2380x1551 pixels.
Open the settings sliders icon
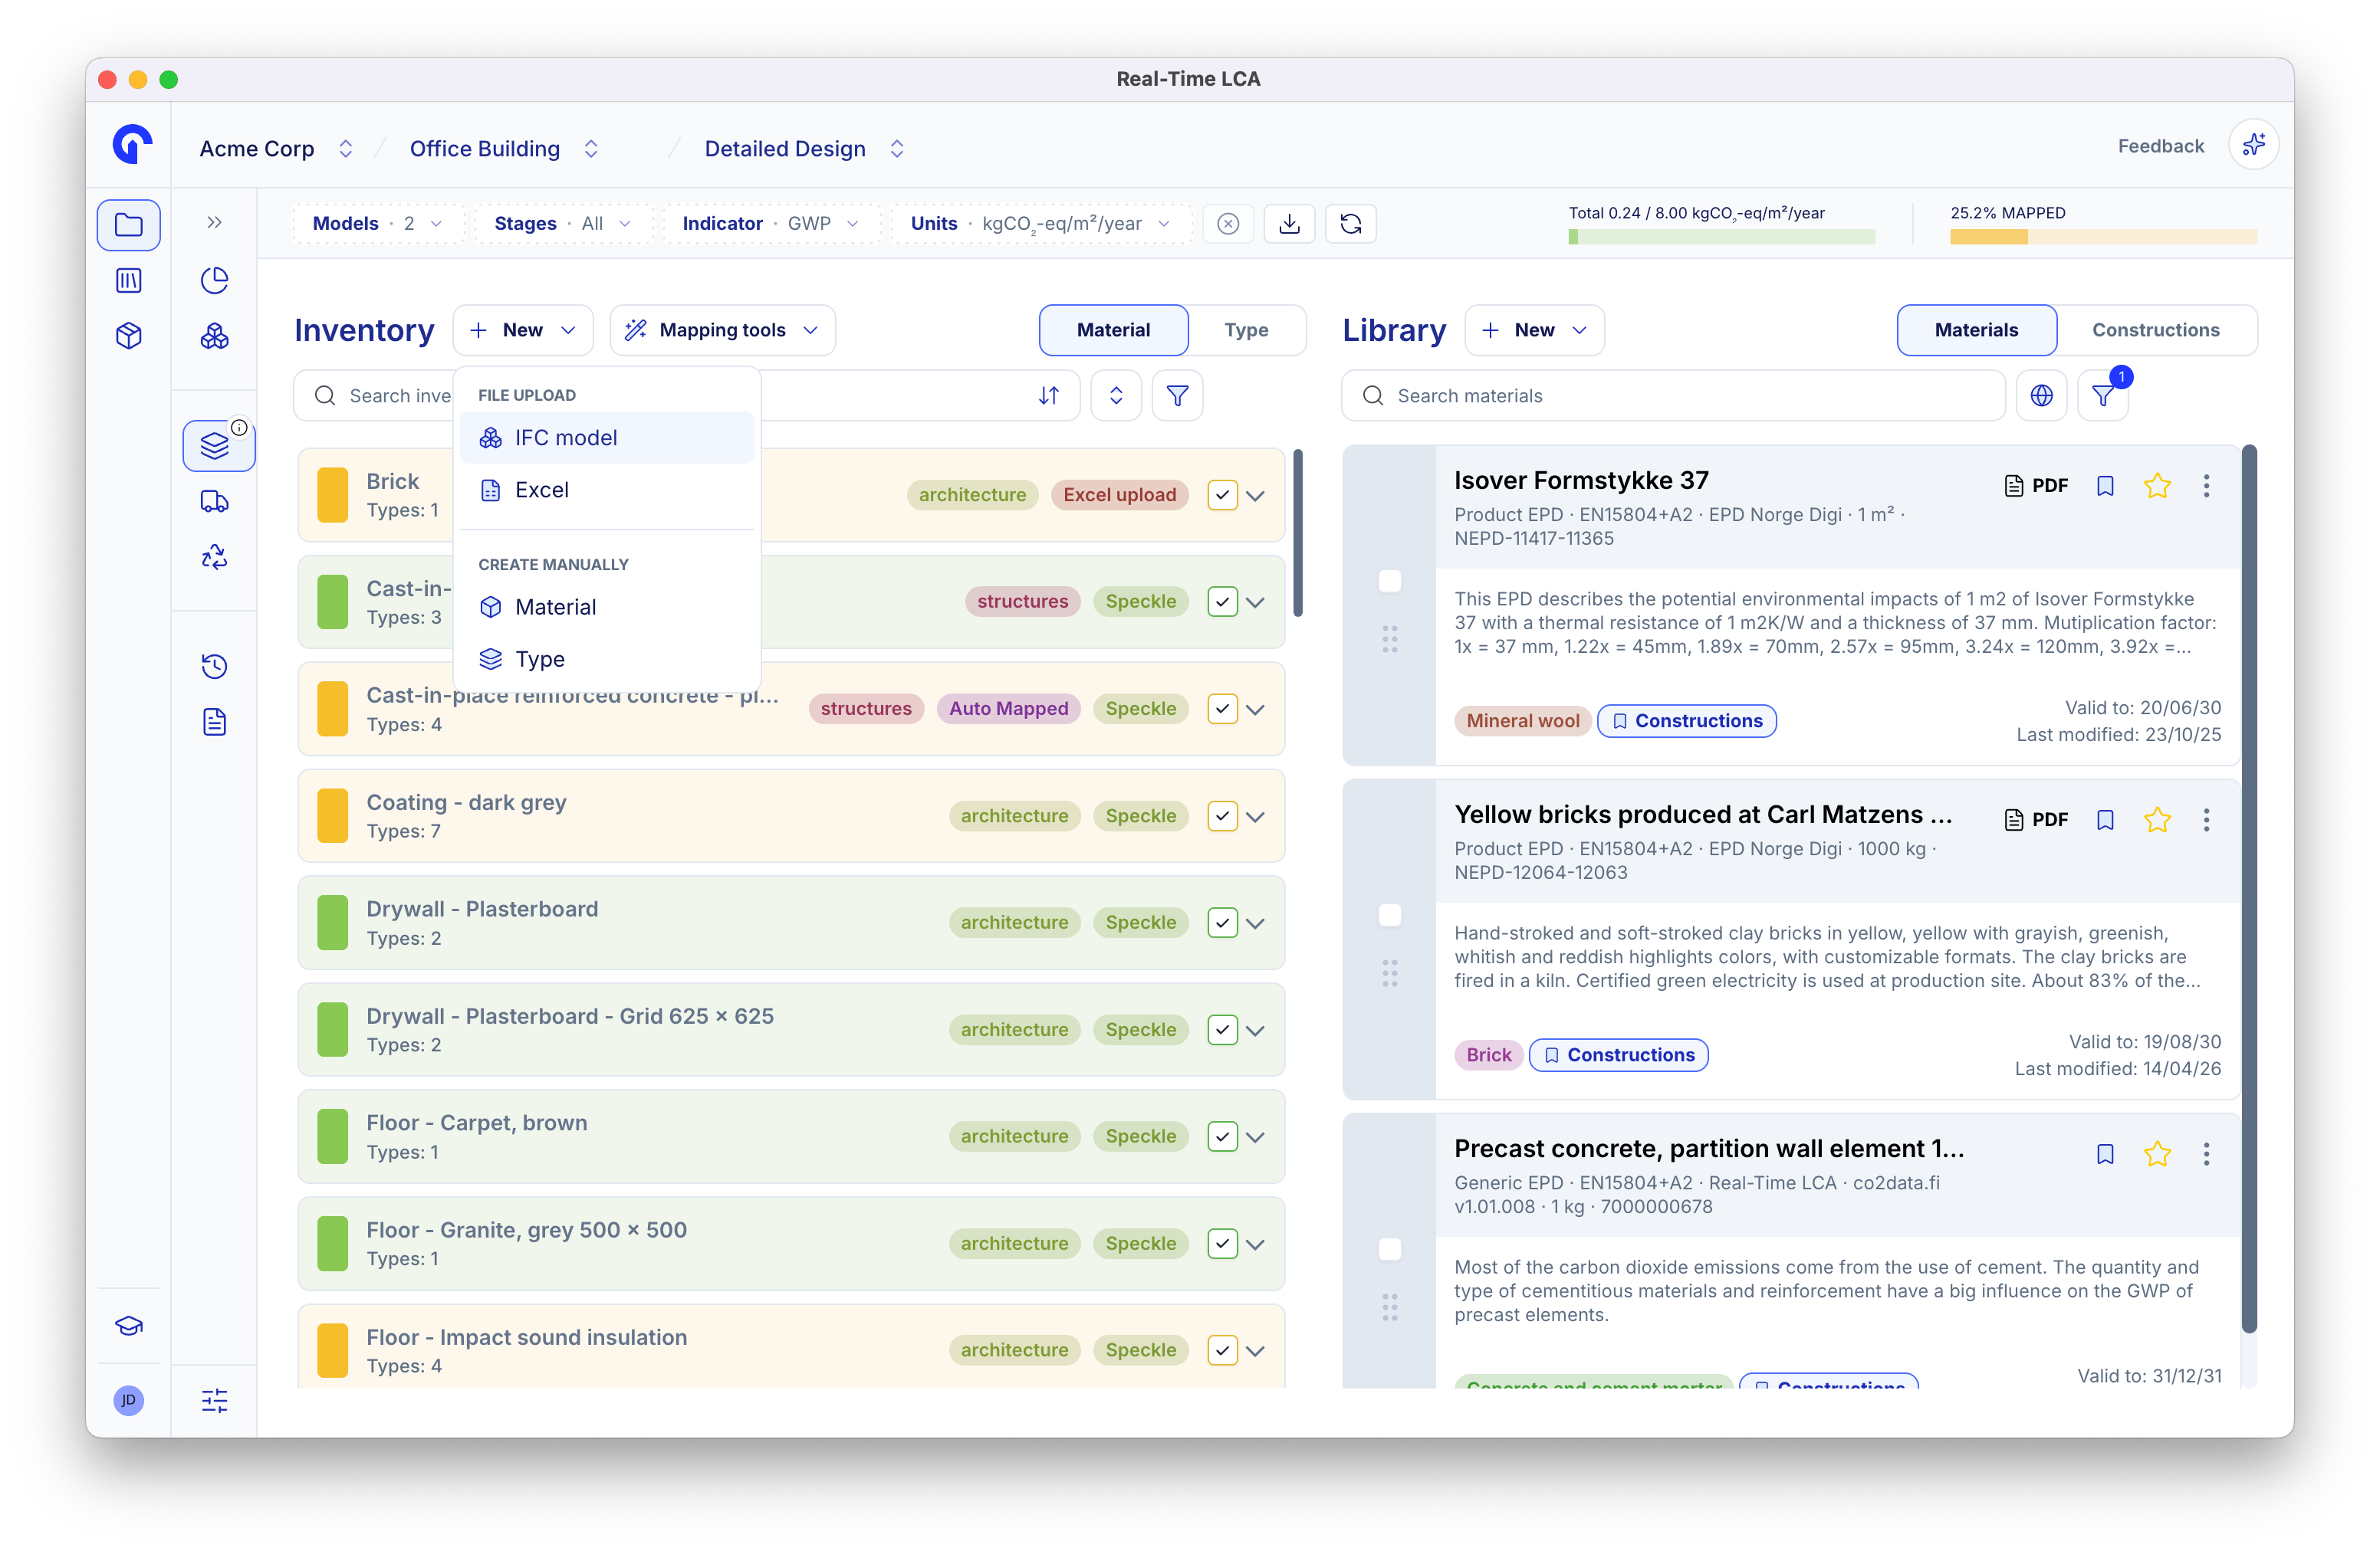pyautogui.click(x=214, y=1400)
